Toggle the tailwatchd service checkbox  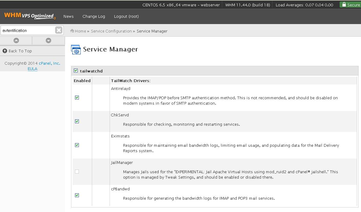pos(76,71)
